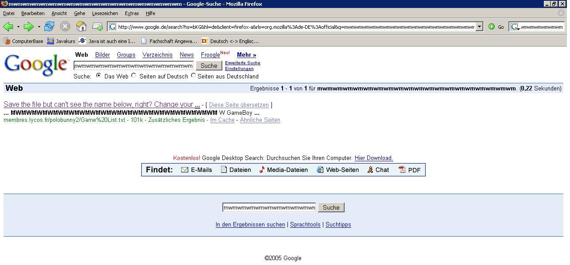The image size is (570, 265).
Task: Click the Chat figure icon
Action: click(370, 170)
